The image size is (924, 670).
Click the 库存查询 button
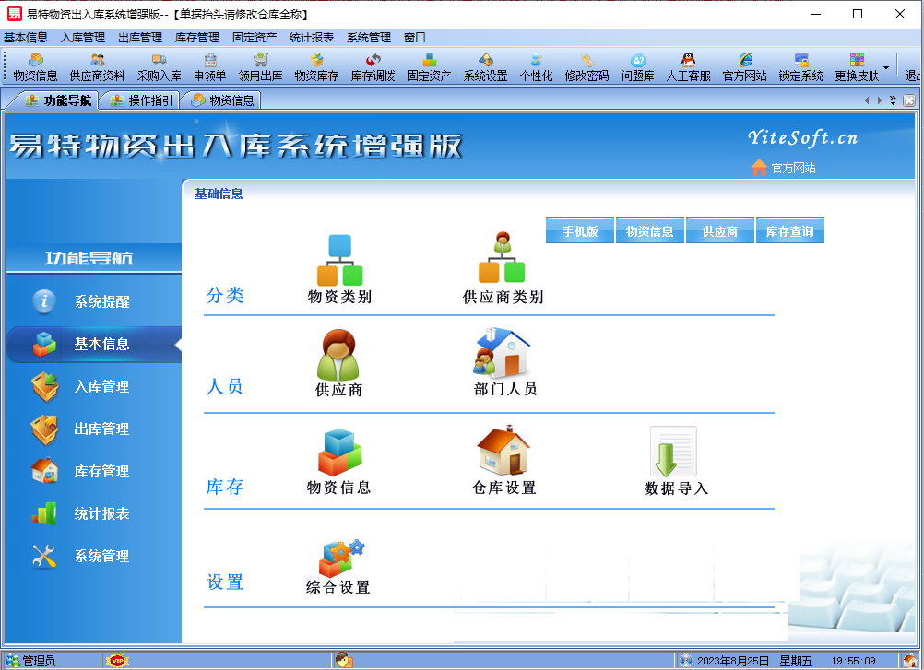[x=789, y=230]
